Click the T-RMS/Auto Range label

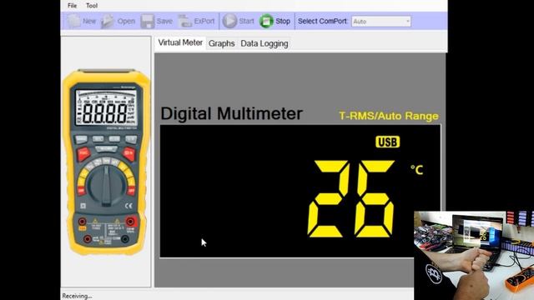coord(389,116)
